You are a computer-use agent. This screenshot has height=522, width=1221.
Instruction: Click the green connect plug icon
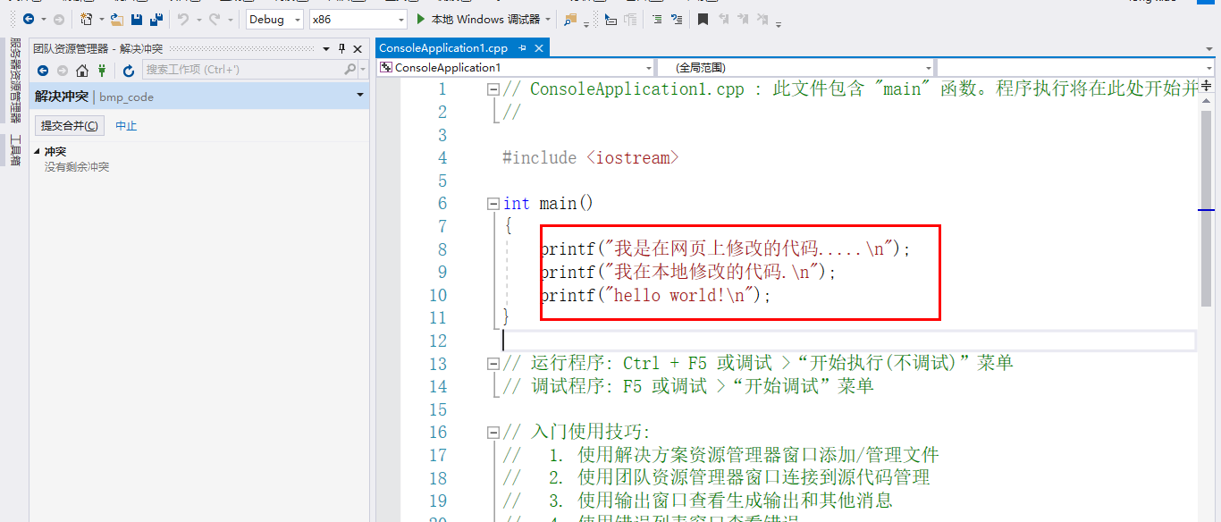pyautogui.click(x=102, y=71)
